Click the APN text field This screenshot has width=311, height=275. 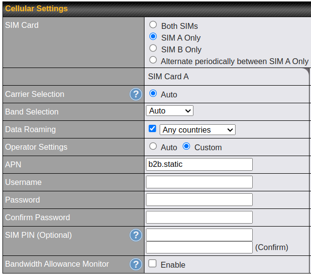click(199, 164)
